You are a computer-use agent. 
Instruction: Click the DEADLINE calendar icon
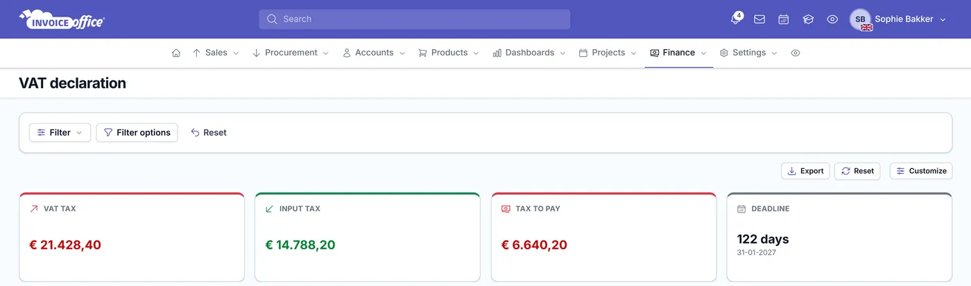741,208
